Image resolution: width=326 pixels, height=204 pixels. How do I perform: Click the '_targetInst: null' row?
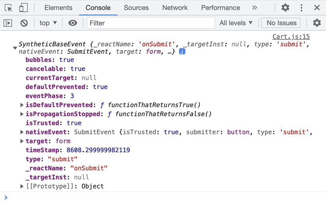tap(57, 177)
